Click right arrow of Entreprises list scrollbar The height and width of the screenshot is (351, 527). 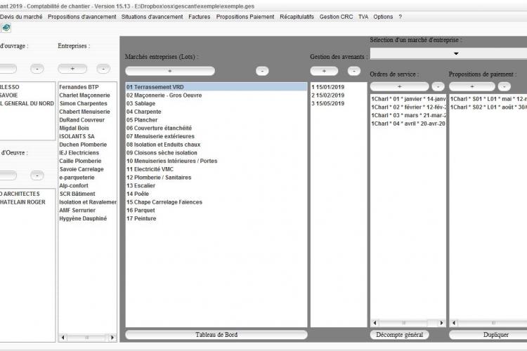112,338
